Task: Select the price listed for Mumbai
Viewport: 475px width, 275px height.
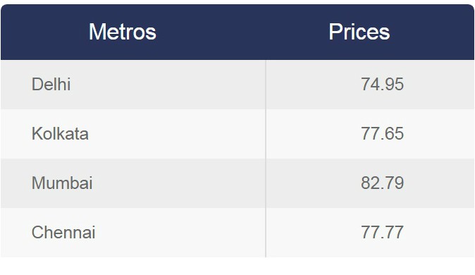Action: point(382,183)
